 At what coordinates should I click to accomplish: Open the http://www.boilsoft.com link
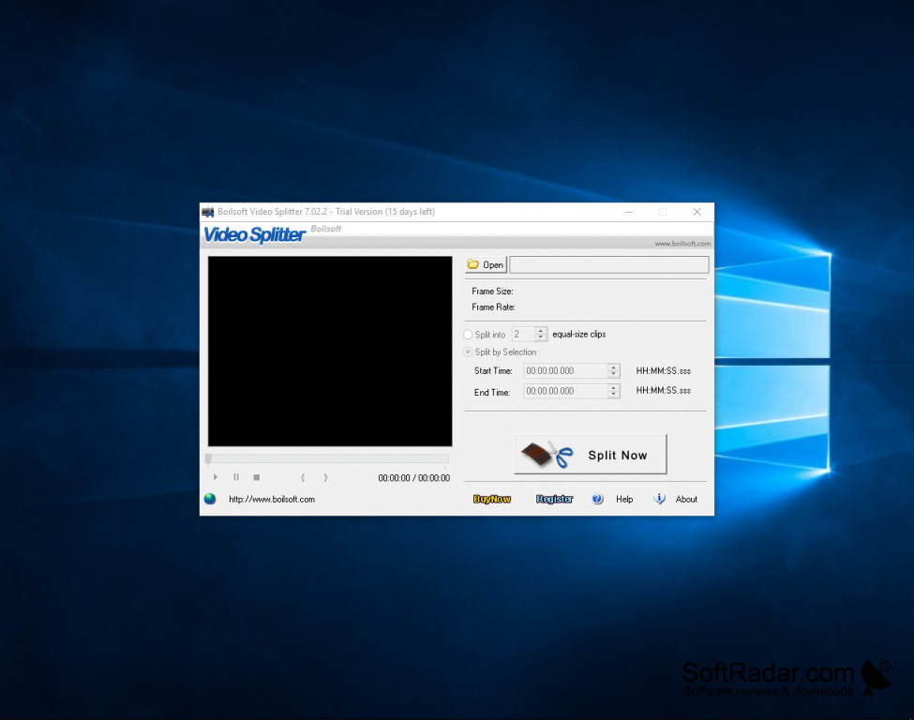coord(272,499)
